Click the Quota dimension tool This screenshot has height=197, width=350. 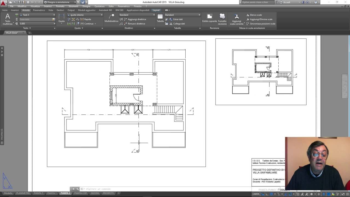(x=62, y=18)
